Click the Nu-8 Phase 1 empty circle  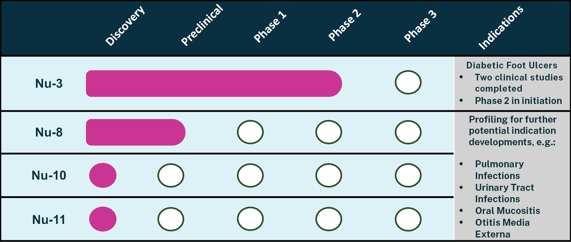pyautogui.click(x=250, y=132)
